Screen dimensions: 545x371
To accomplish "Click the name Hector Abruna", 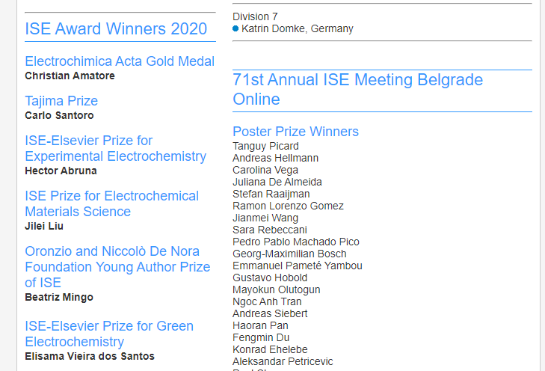I will click(x=61, y=171).
